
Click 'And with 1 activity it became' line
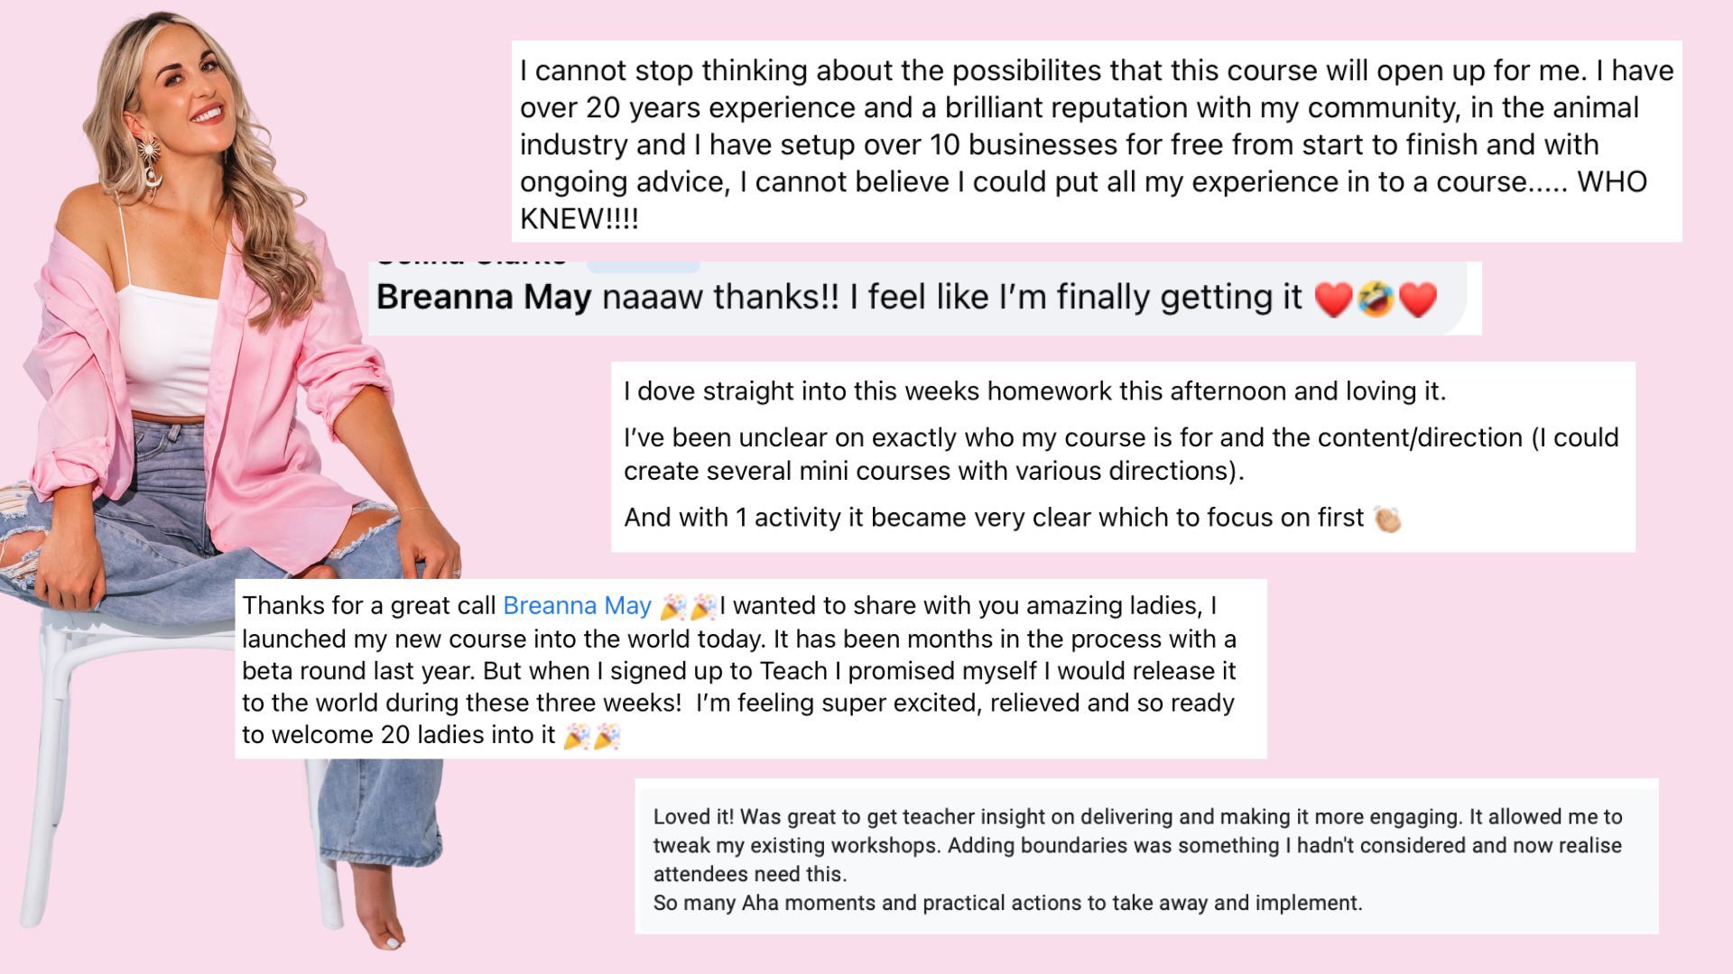993,518
